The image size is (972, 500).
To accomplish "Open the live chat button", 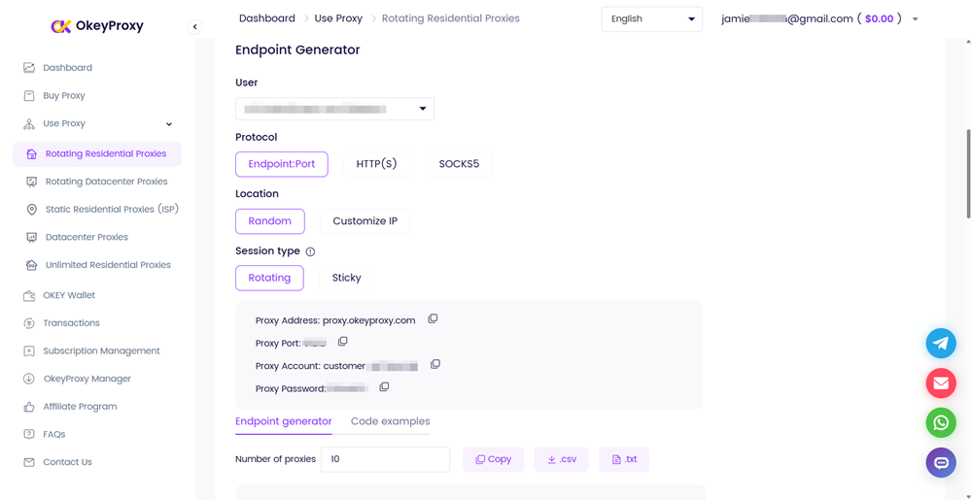I will 941,463.
